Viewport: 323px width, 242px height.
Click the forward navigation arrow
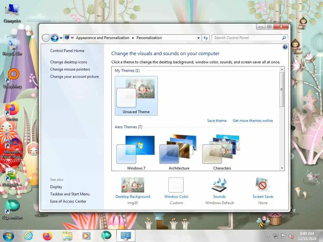54,38
